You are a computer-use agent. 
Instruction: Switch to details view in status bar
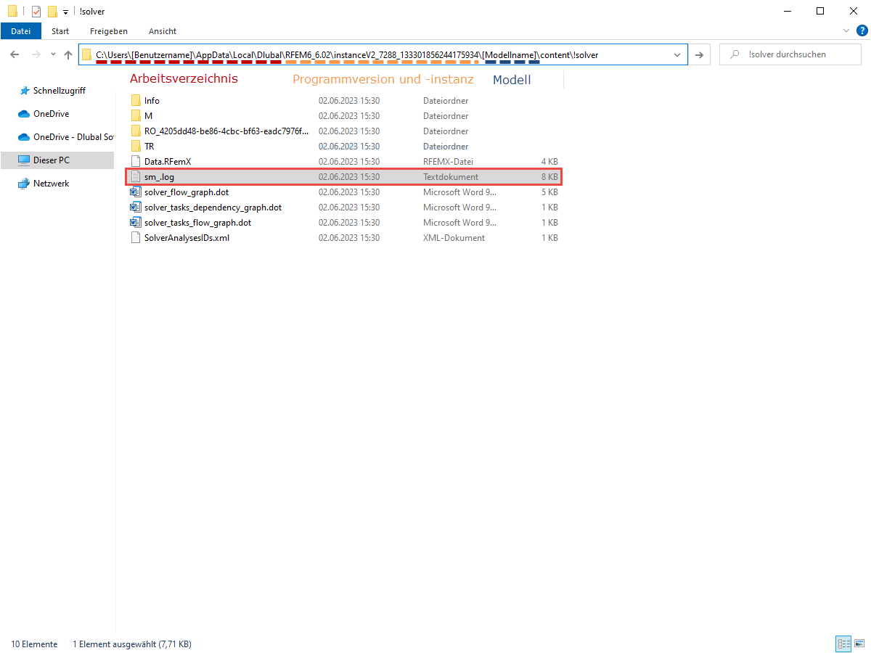pos(843,644)
